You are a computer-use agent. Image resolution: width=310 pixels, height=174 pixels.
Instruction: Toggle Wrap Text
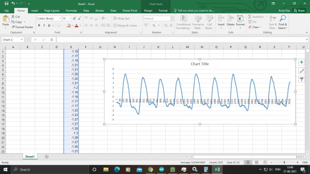point(121,18)
